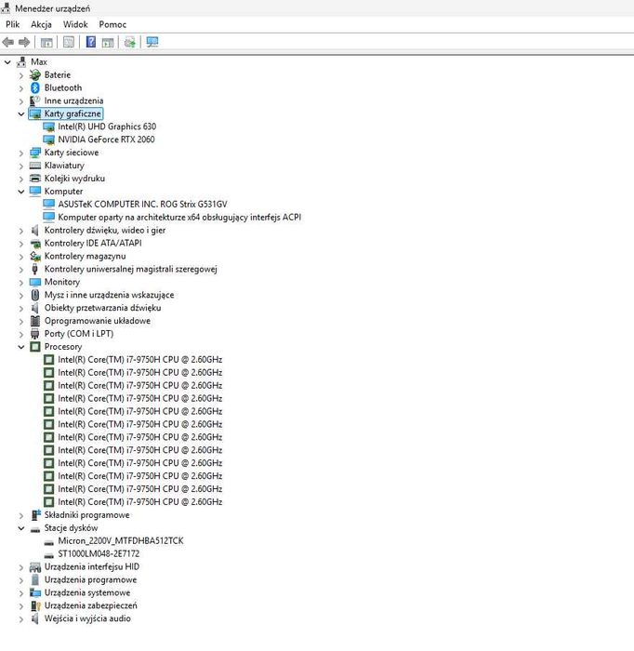Expand the Porty (COM i LPT) category

[x=21, y=334]
